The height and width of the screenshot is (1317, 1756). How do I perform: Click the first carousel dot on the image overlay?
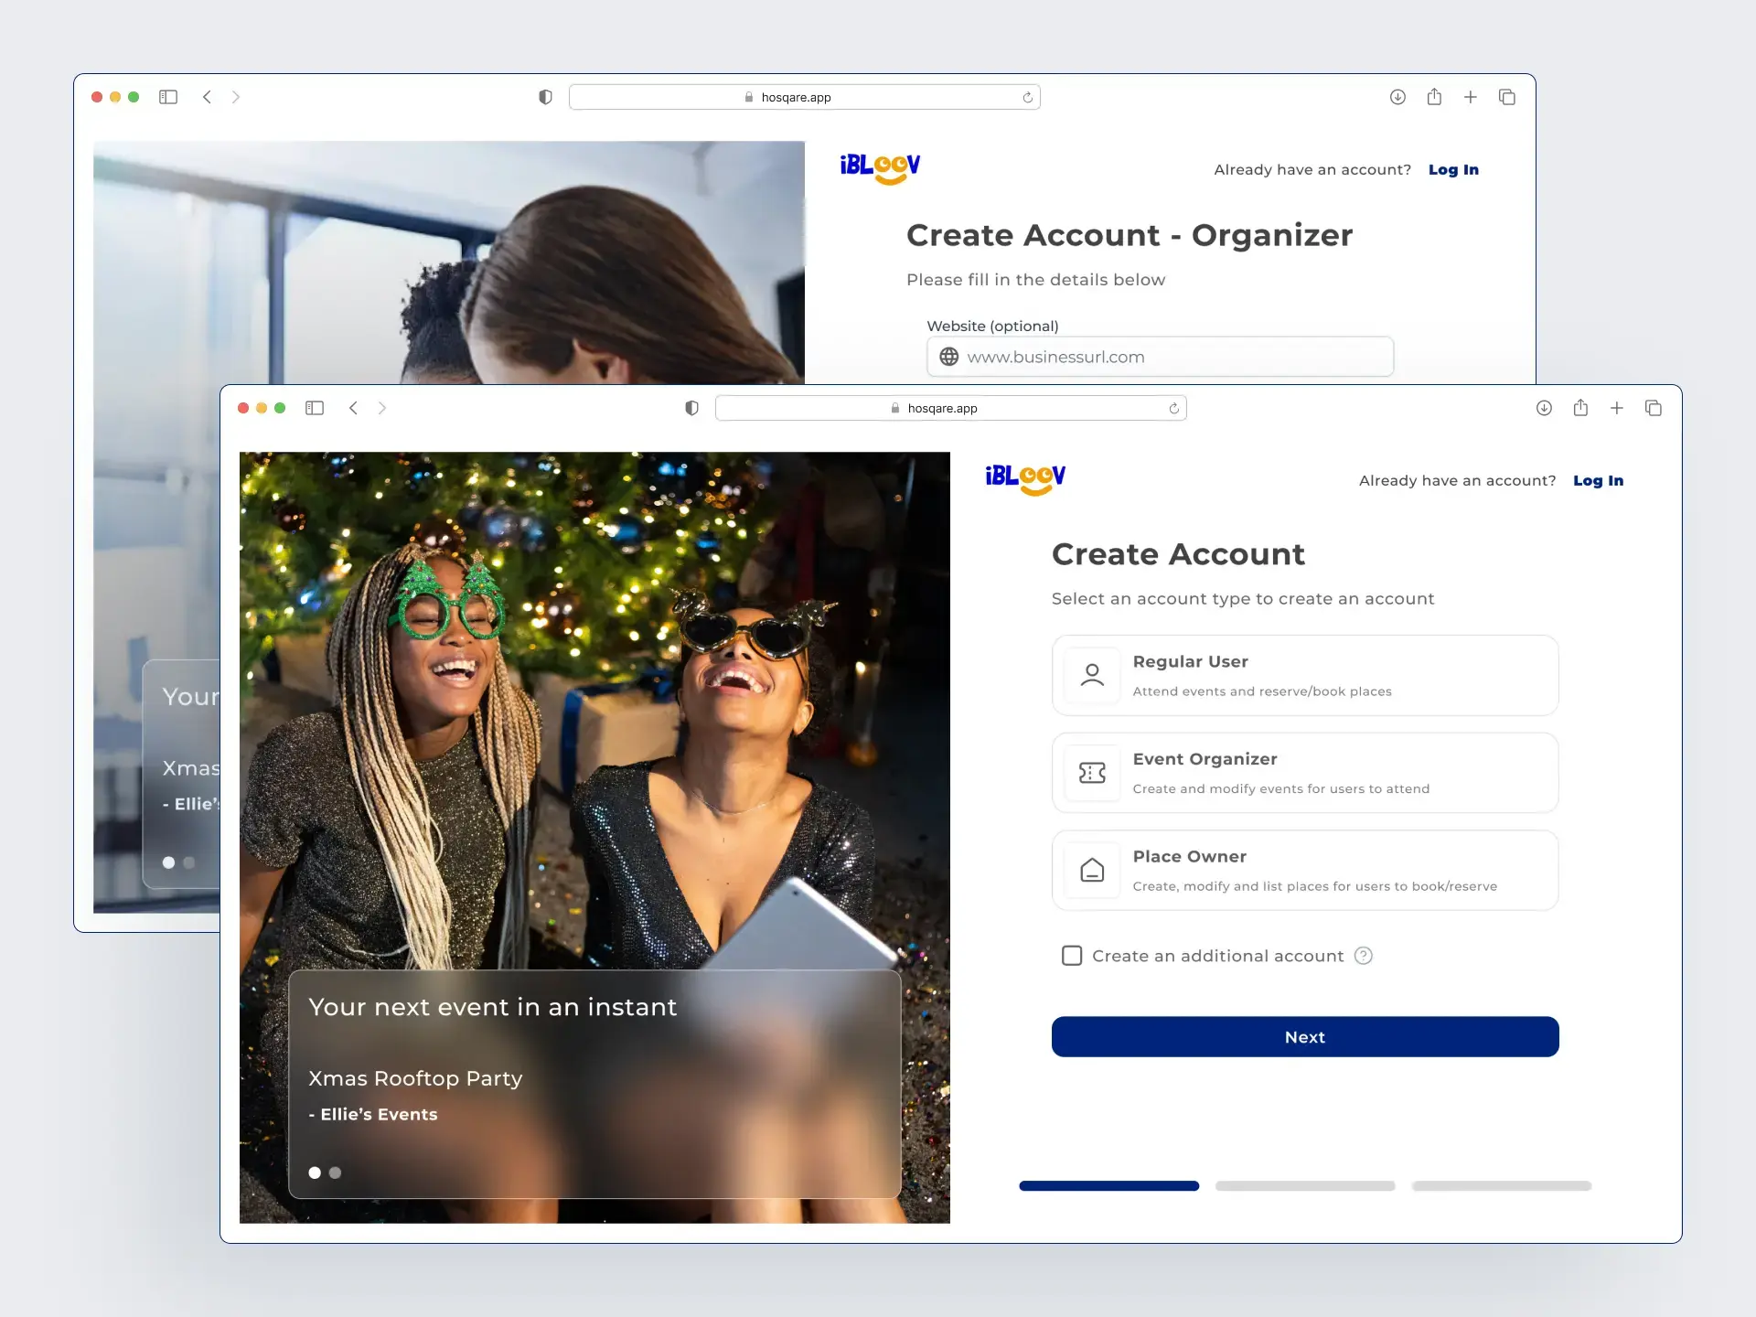pos(315,1172)
